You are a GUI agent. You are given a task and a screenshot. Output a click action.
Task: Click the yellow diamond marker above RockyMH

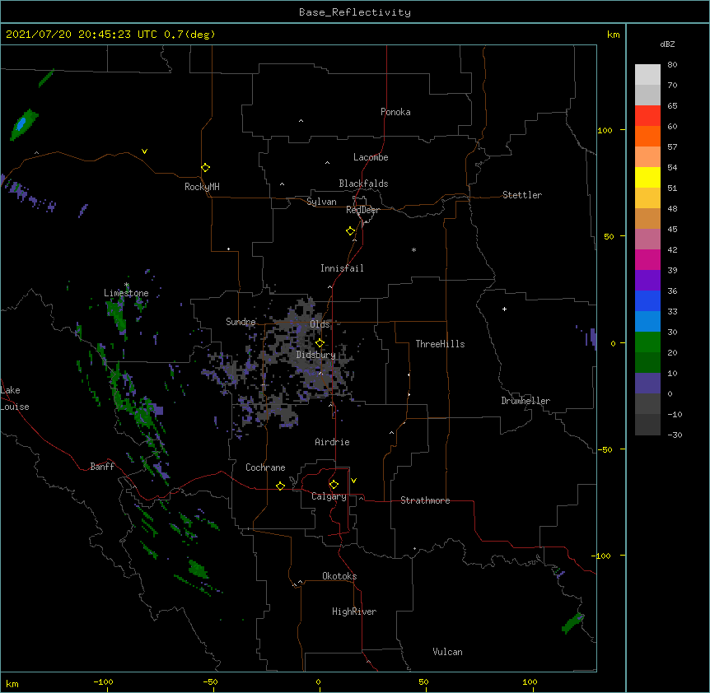(206, 168)
